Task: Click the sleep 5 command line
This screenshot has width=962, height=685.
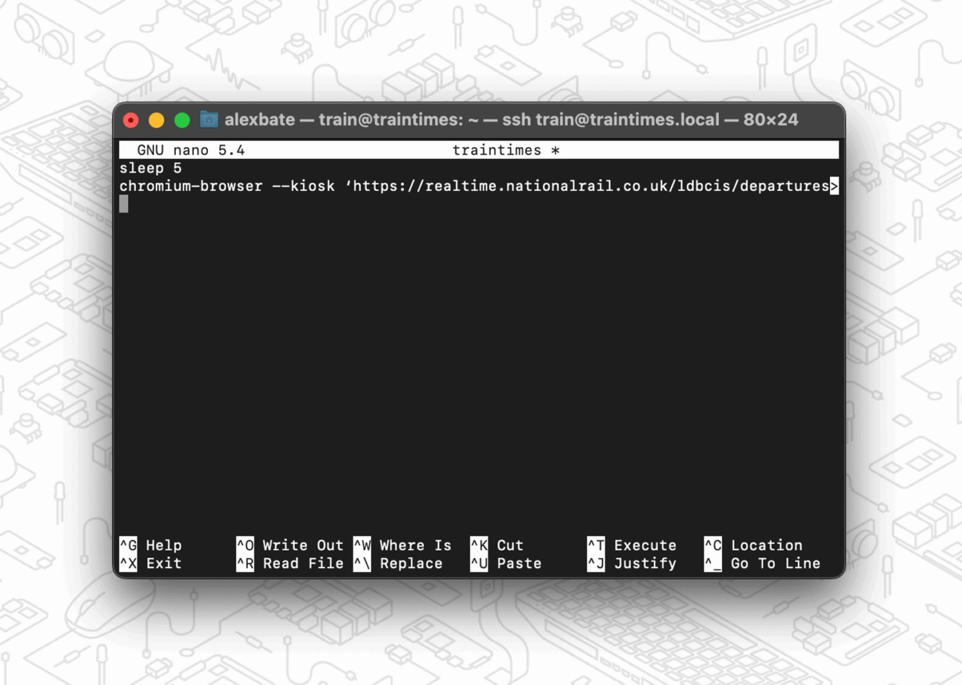Action: [x=150, y=168]
